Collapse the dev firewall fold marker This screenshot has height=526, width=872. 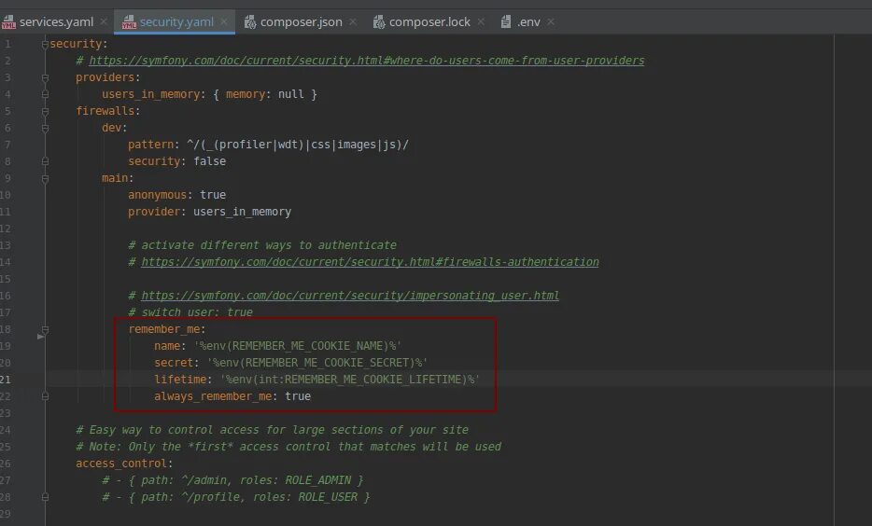[45, 129]
